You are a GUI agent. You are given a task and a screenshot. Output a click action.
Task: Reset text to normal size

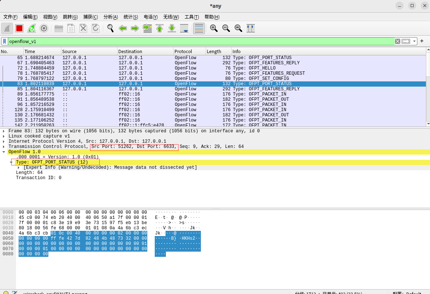(238, 28)
